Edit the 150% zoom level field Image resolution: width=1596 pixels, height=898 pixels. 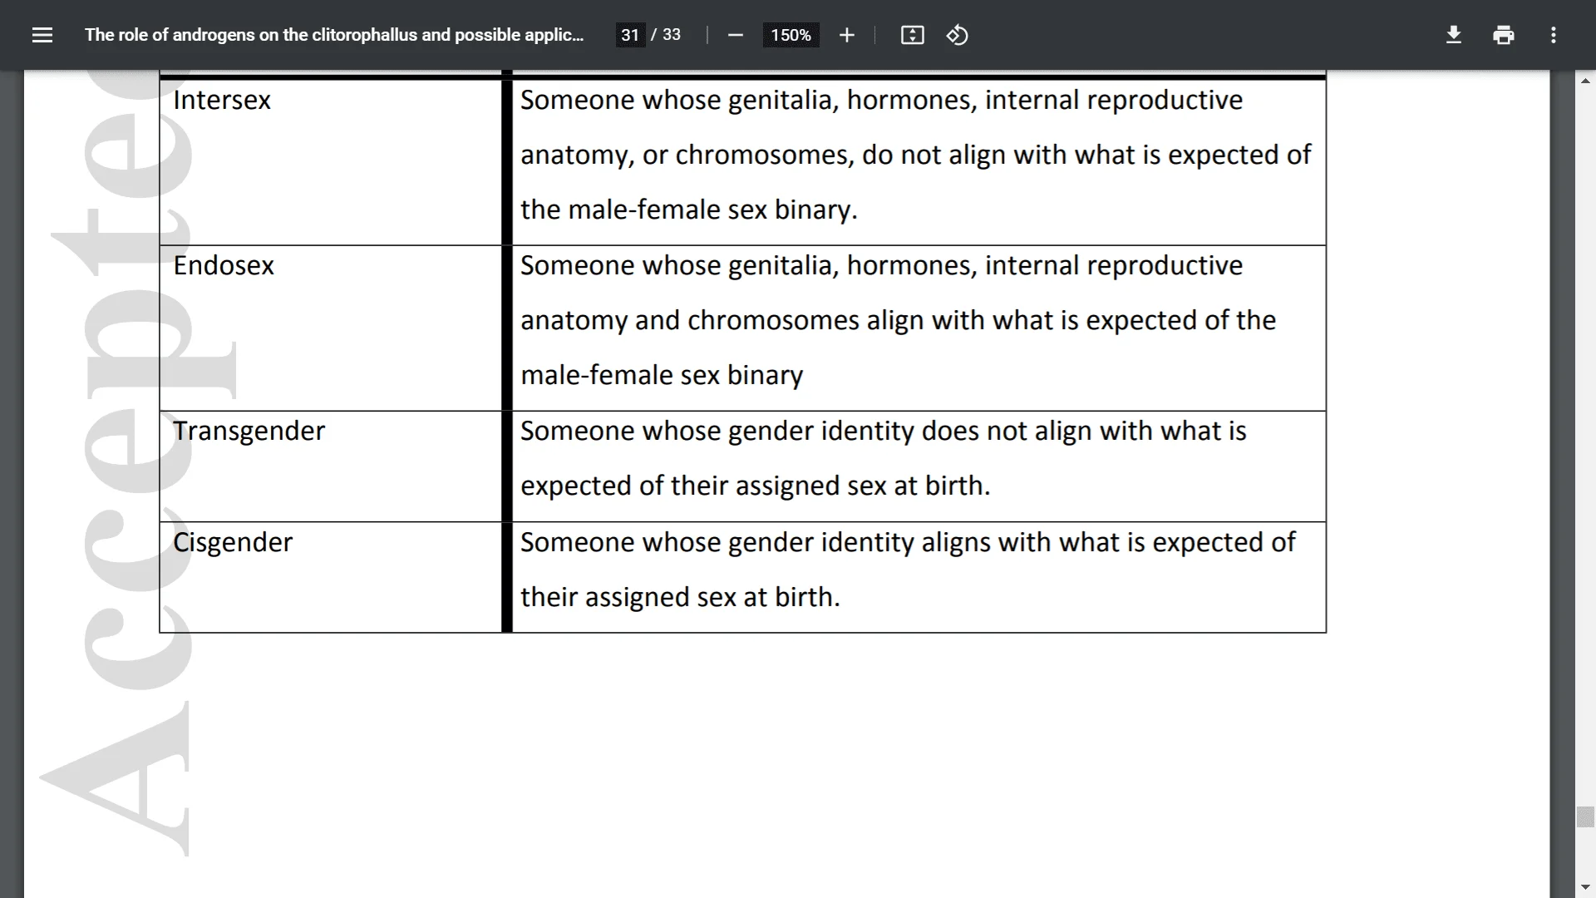click(x=791, y=35)
